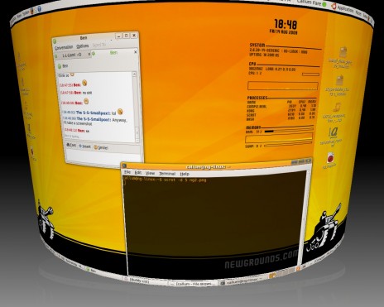Click the emoticon after Smallpox's 'lol' message
Image resolution: width=384 pixels, height=307 pixels.
(120, 112)
